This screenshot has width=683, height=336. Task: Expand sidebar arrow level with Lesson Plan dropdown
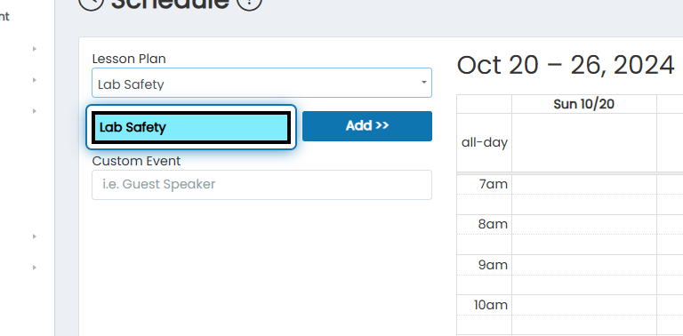click(35, 80)
